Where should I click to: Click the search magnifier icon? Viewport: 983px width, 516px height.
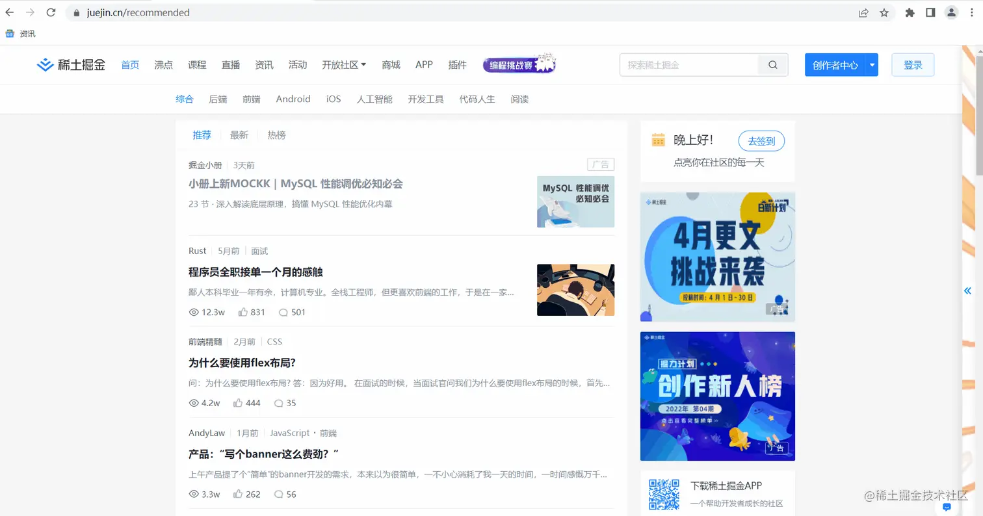(x=773, y=65)
